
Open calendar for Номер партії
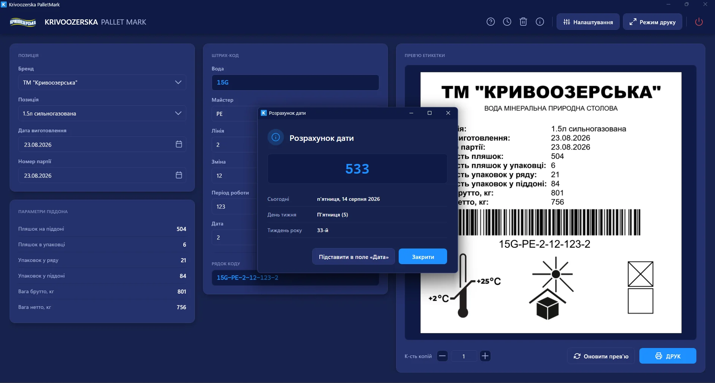179,175
